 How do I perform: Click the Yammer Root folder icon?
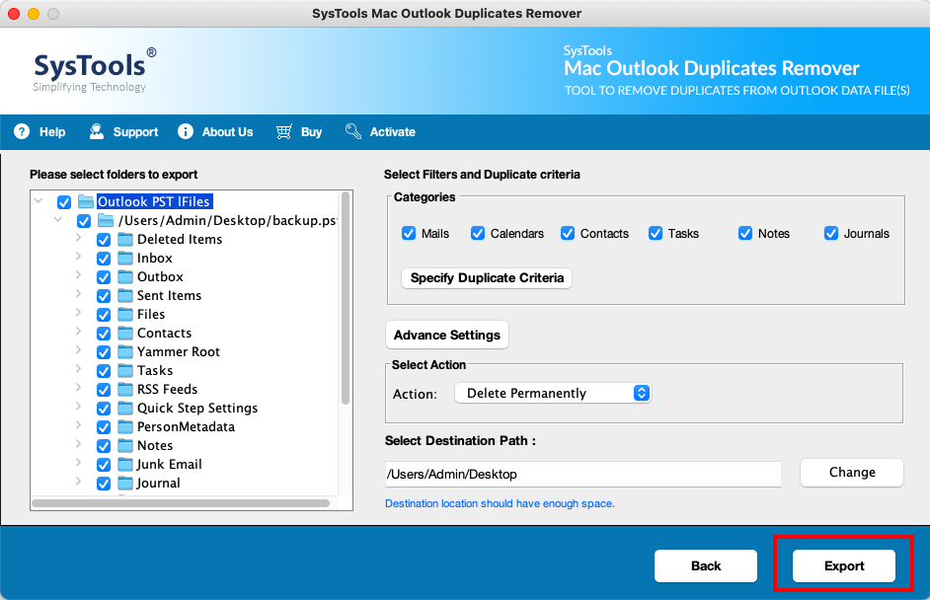coord(125,352)
